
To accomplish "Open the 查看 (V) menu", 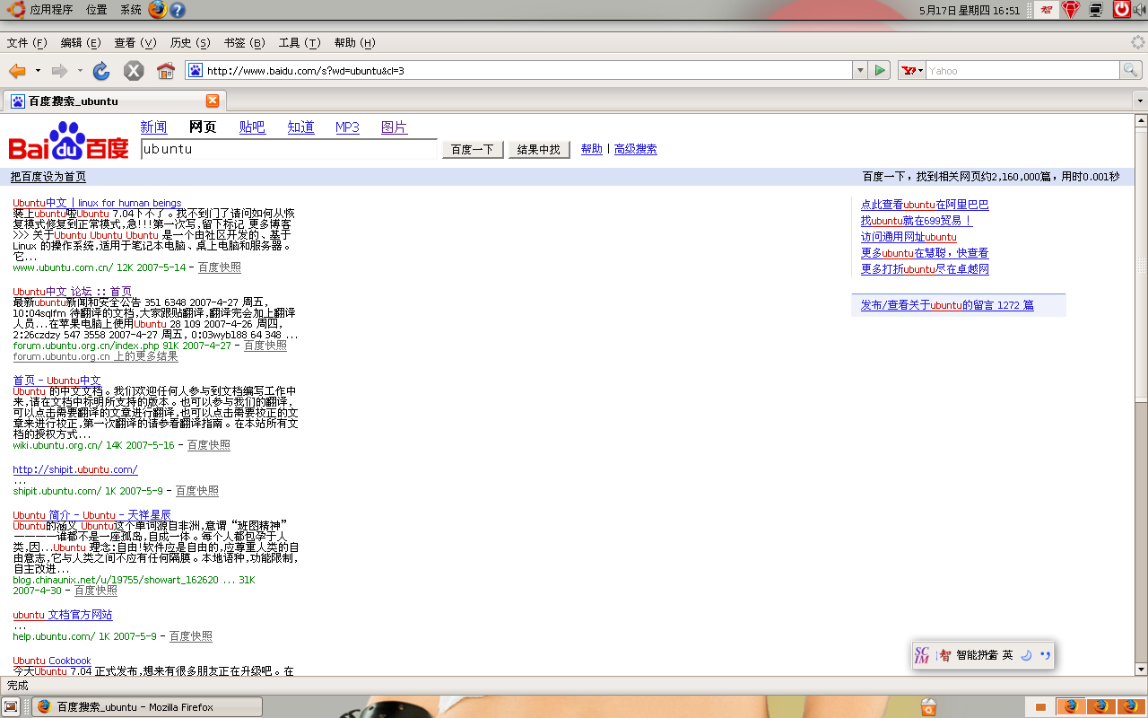I will 135,43.
